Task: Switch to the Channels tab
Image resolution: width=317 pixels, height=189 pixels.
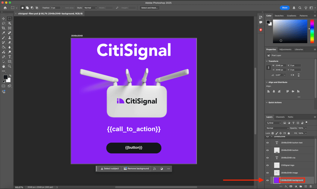Action: 280,117
